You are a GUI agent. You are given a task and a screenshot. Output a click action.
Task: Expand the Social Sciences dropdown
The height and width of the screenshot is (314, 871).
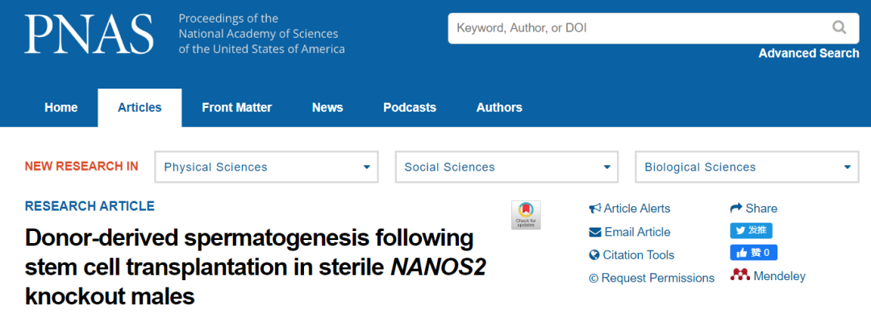point(506,167)
